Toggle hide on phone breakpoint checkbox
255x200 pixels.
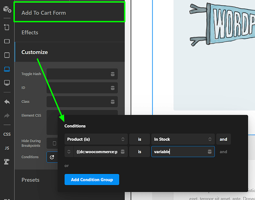click(x=54, y=143)
